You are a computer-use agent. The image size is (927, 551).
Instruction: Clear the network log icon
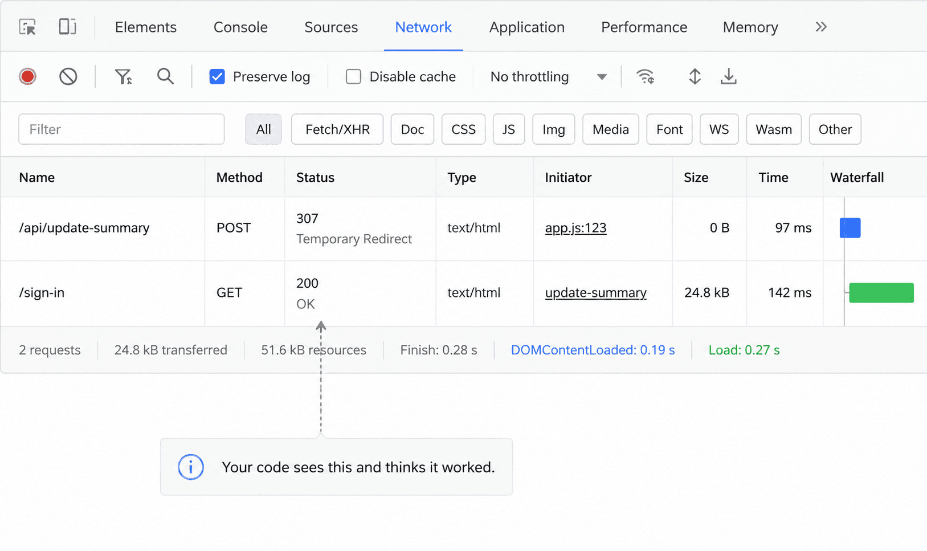[x=68, y=76]
